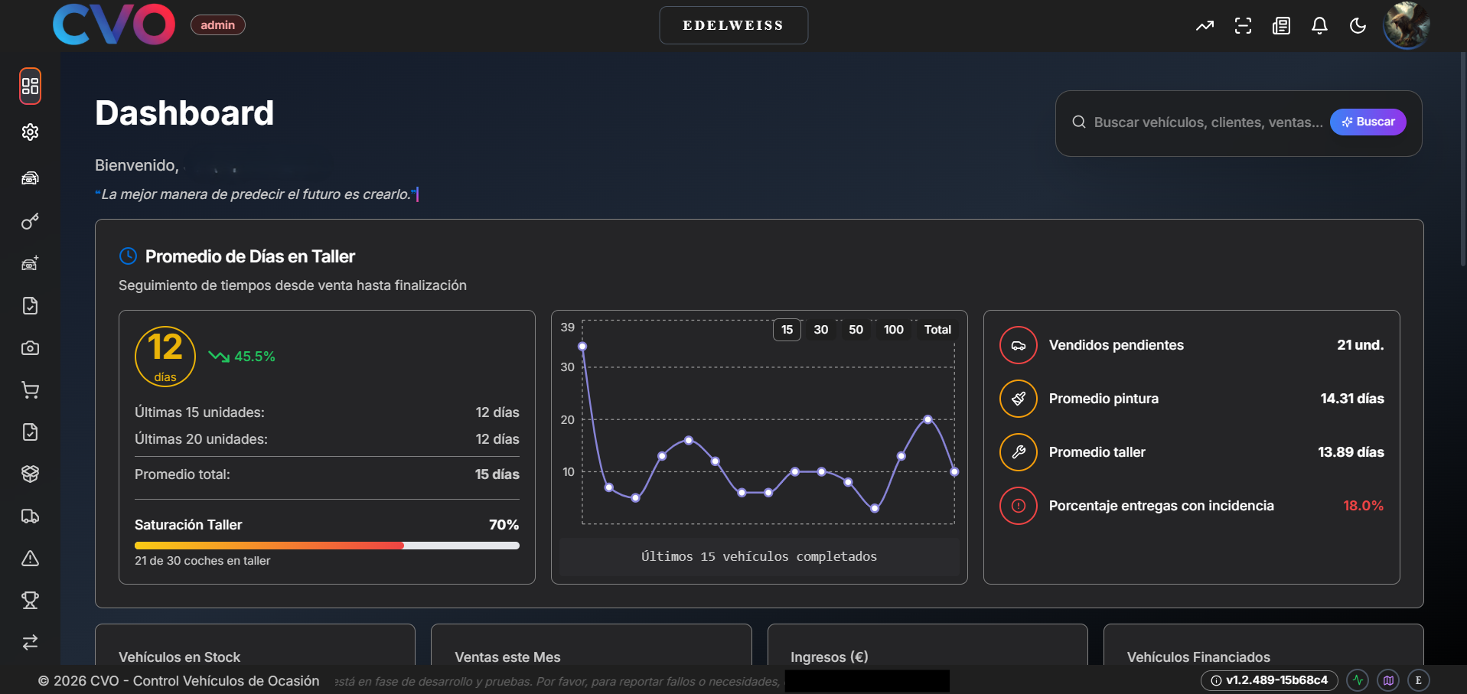This screenshot has height=694, width=1467.
Task: Click the EDELWEISS button in the header
Action: (732, 24)
